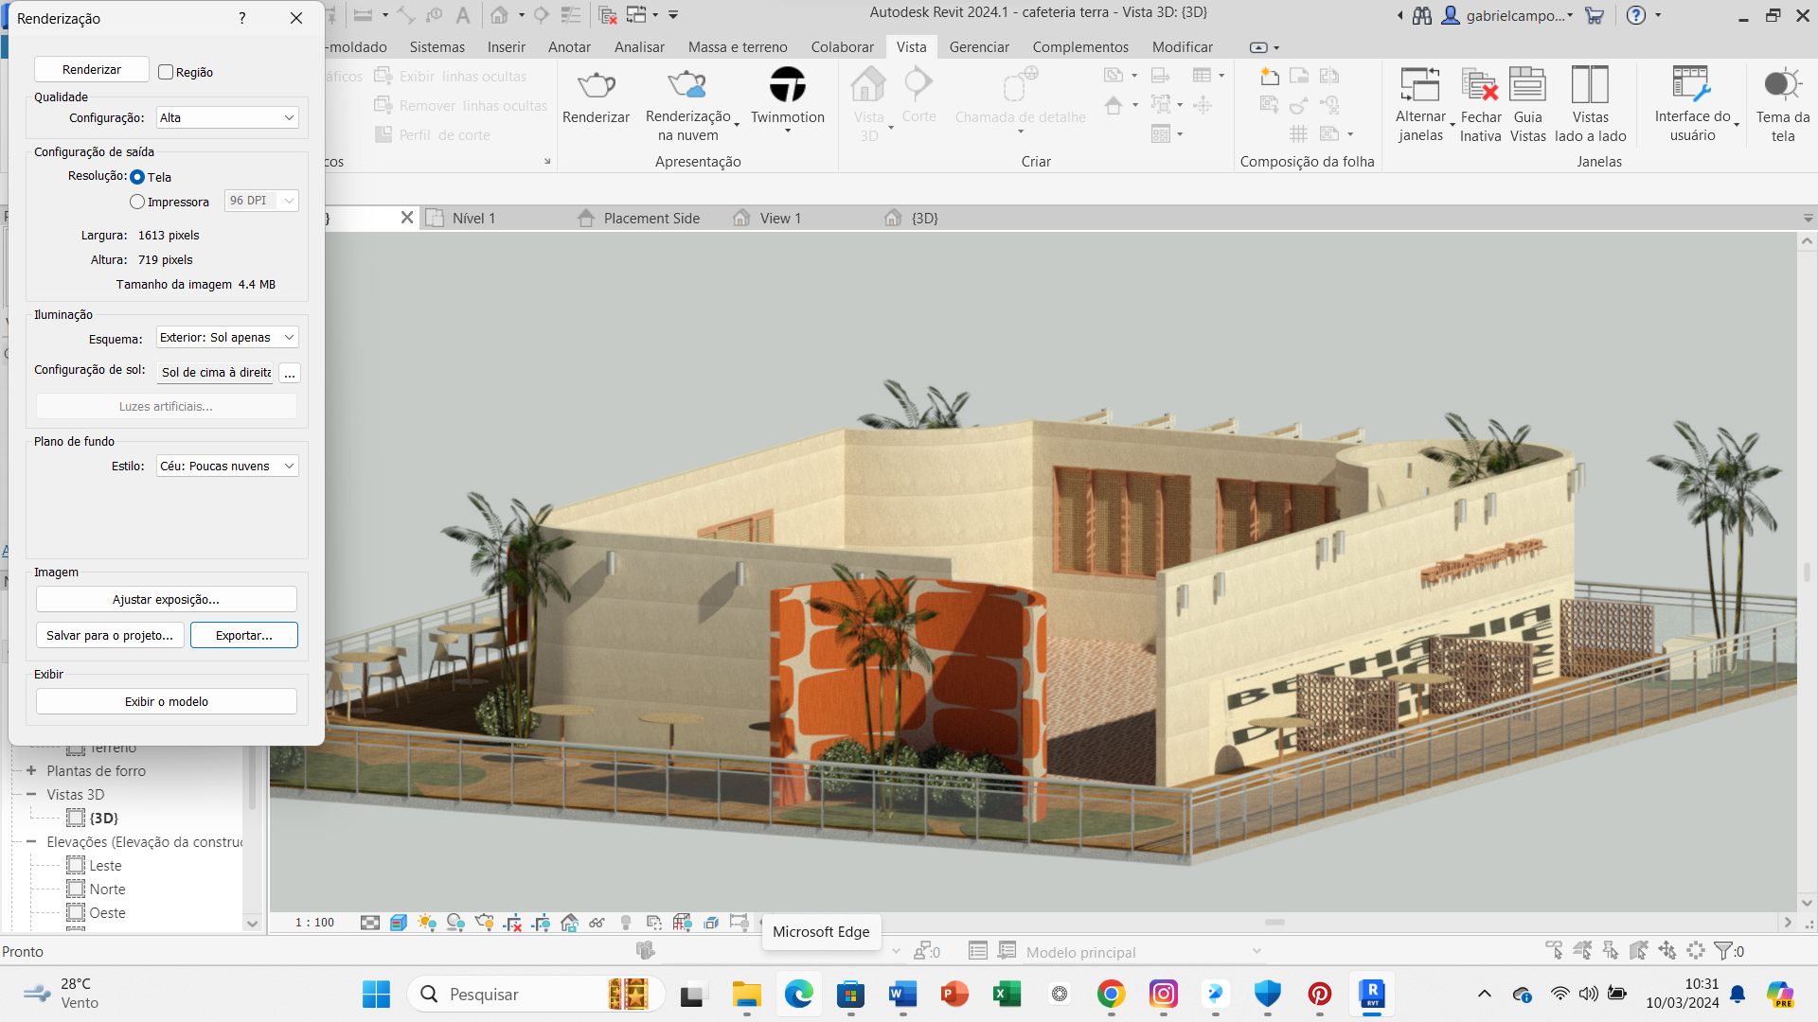This screenshot has height=1022, width=1818.
Task: Expand the Plantas de forro tree node
Action: point(31,770)
